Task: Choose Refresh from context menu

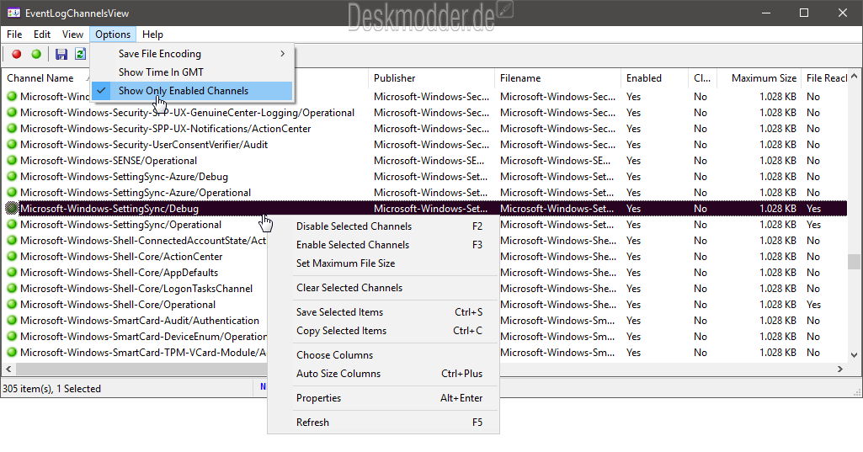Action: coord(384,423)
